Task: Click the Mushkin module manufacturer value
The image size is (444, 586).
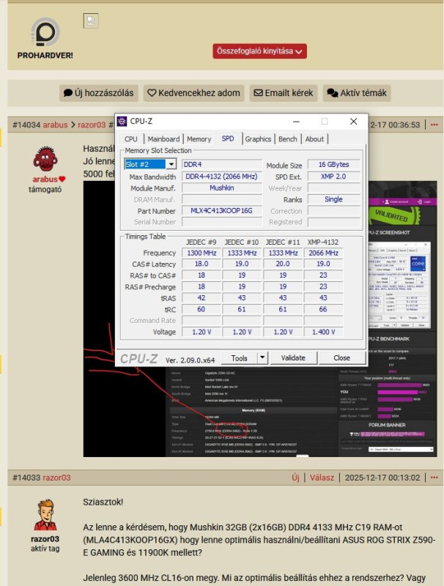Action: pos(221,188)
